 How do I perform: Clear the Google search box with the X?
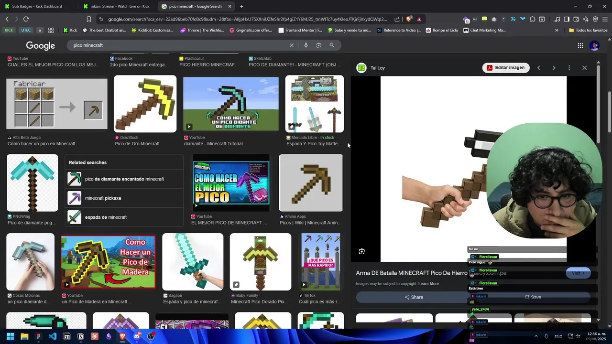click(292, 45)
